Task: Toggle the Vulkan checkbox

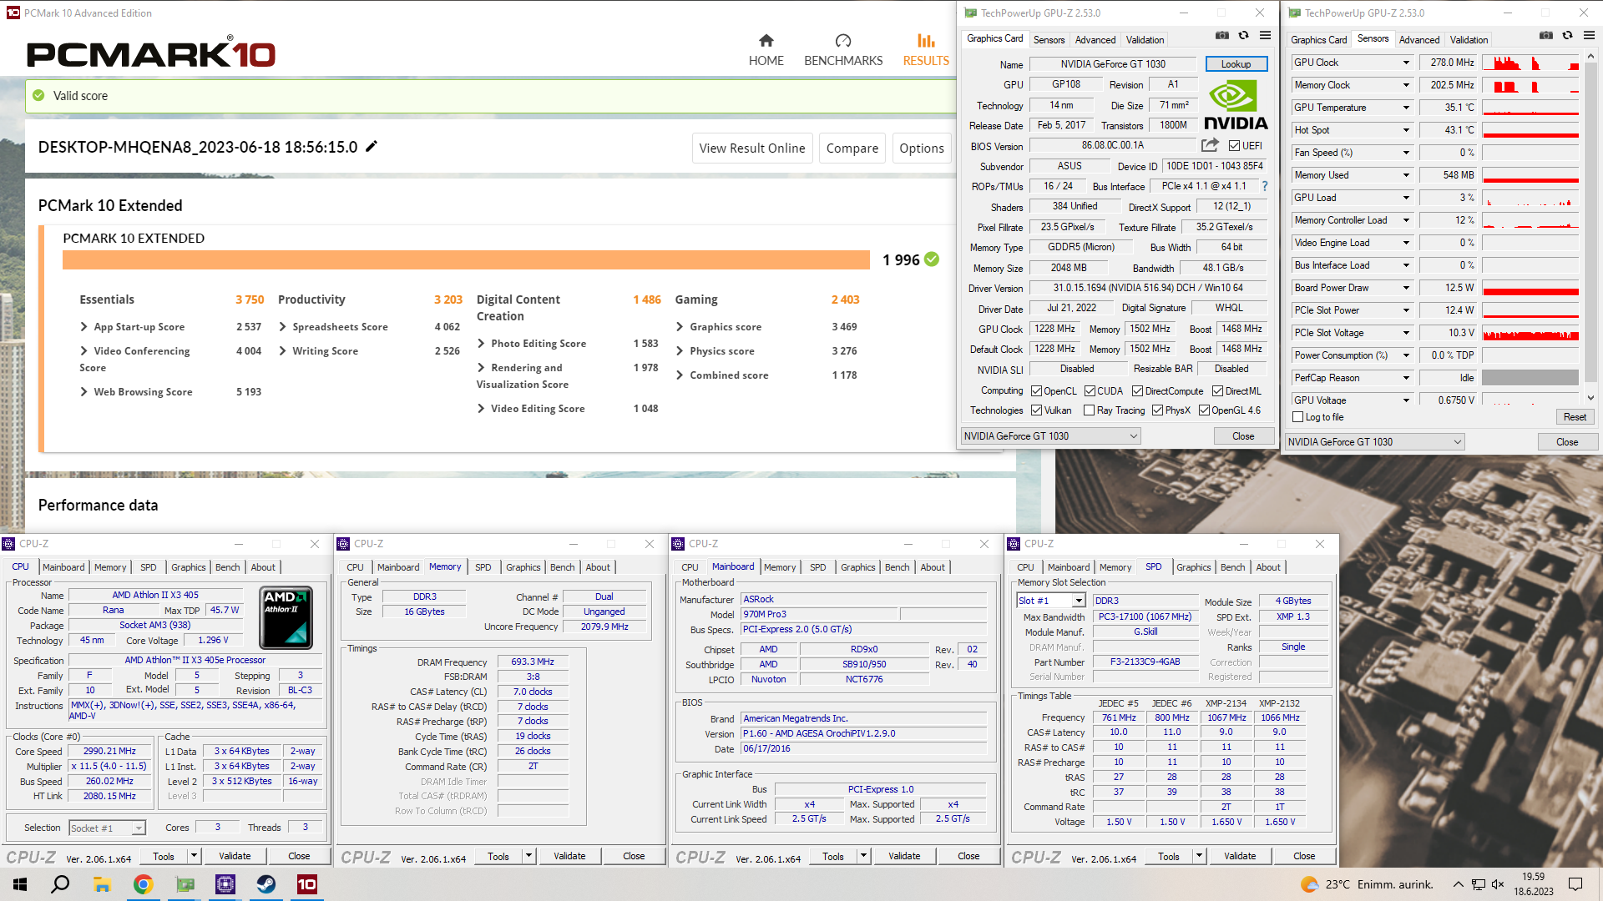Action: pos(1036,410)
